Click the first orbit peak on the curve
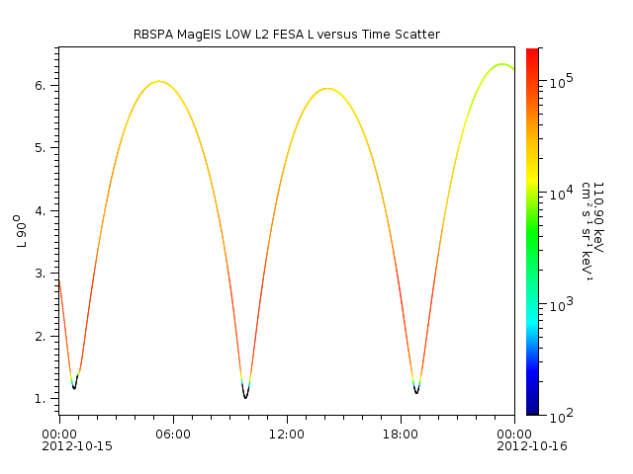Image resolution: width=633 pixels, height=474 pixels. pos(158,81)
